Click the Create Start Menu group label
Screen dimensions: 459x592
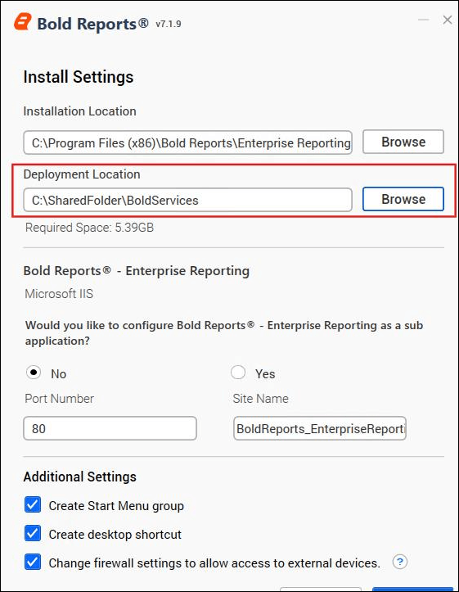(x=116, y=506)
